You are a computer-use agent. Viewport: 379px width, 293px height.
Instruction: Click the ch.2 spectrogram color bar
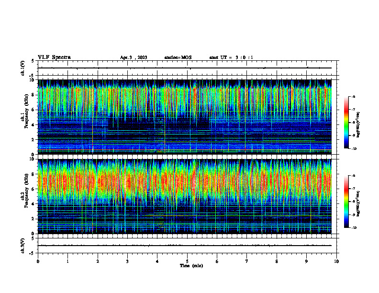click(x=346, y=202)
